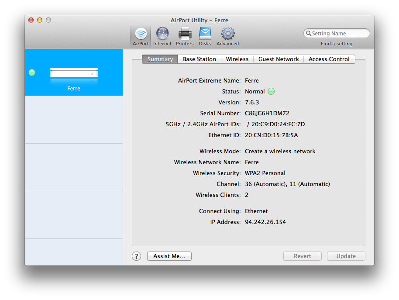Click IP address 94.242.26.154

click(x=265, y=222)
